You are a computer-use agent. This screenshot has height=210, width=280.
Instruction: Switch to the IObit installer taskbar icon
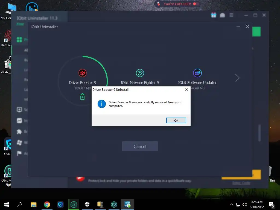point(127,205)
